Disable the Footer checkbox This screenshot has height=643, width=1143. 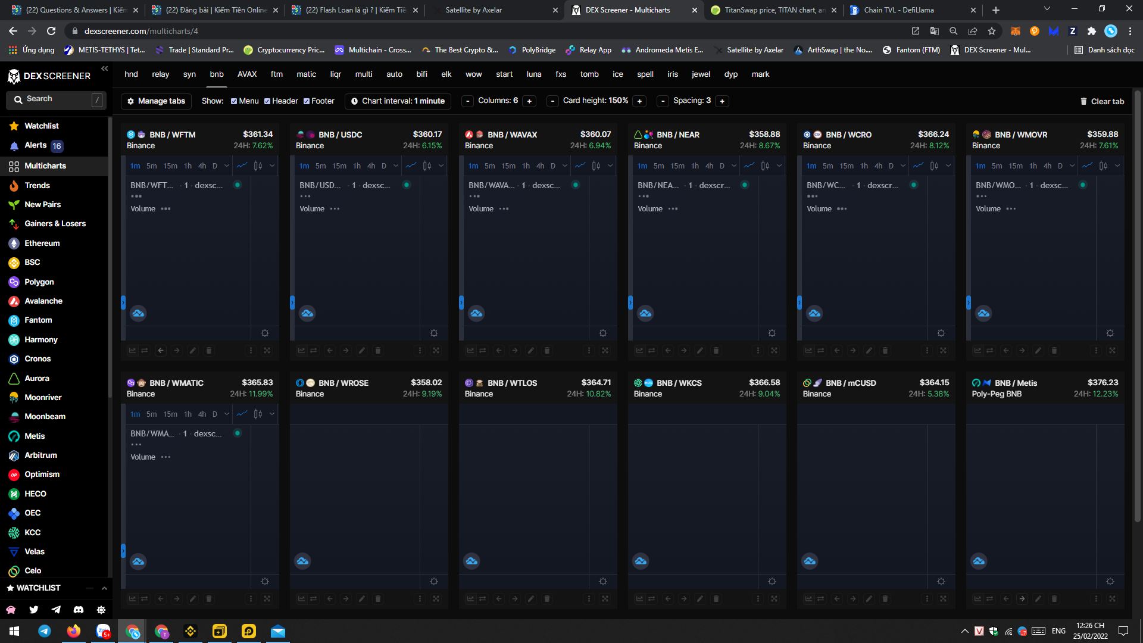tap(307, 101)
